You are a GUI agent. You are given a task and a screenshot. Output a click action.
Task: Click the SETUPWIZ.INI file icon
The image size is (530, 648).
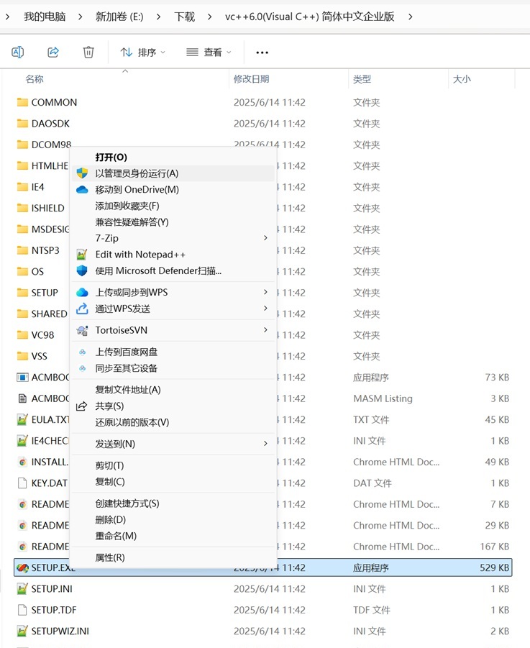click(x=22, y=631)
